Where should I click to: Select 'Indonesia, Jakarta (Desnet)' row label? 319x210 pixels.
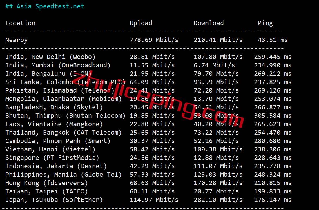[x=56, y=166]
